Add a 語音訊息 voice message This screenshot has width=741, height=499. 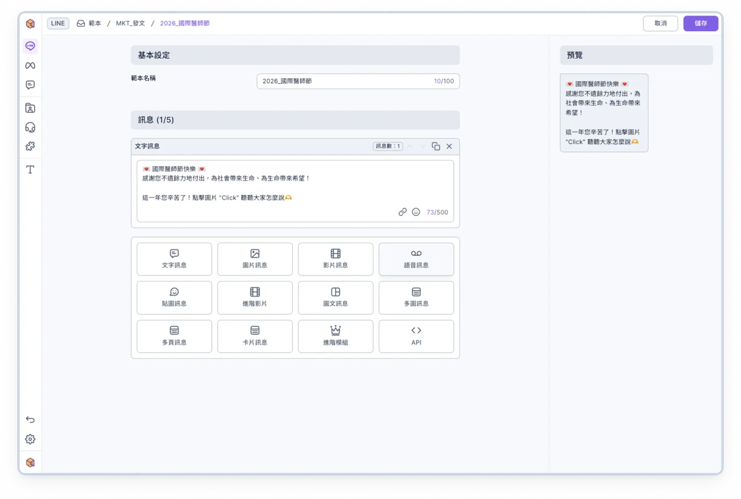point(416,259)
